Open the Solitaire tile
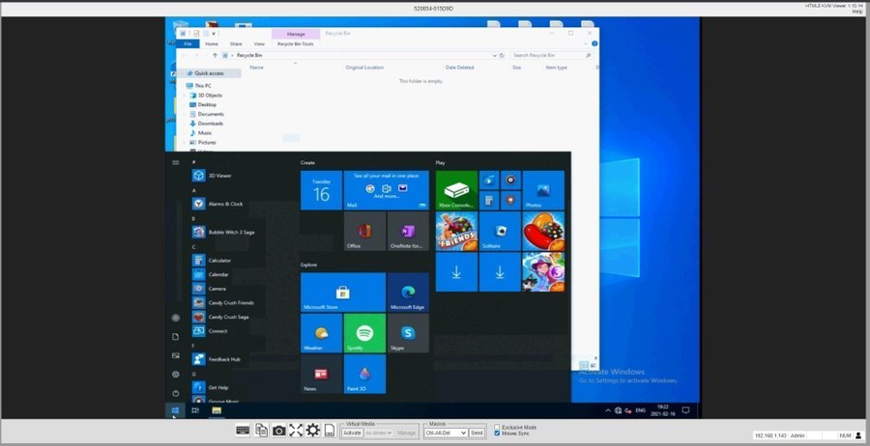870x446 pixels. [x=500, y=231]
